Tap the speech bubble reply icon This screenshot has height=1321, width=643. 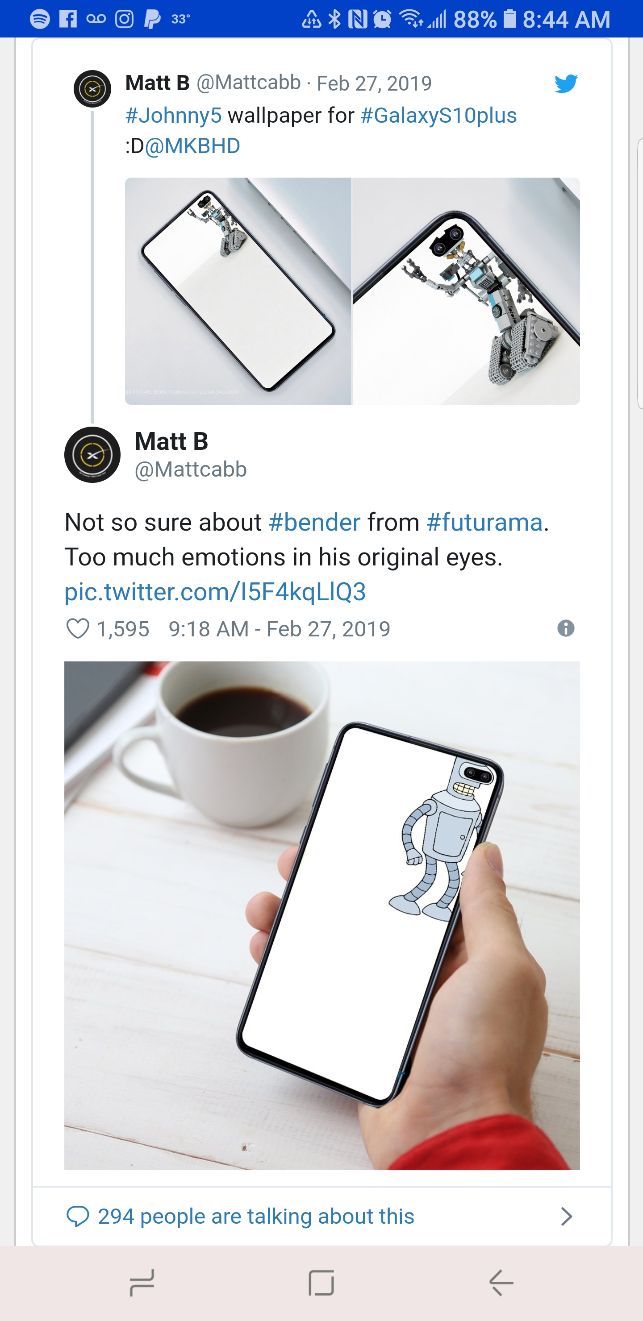78,1216
